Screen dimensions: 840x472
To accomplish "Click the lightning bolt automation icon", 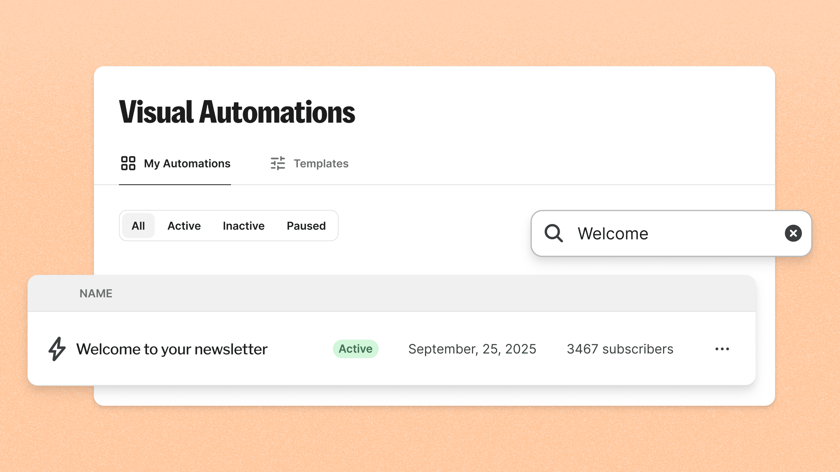I will 56,349.
